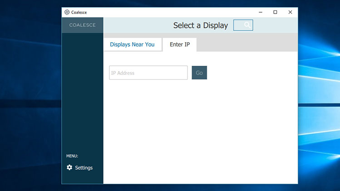Open the Settings menu label
The image size is (340, 191).
[84, 167]
